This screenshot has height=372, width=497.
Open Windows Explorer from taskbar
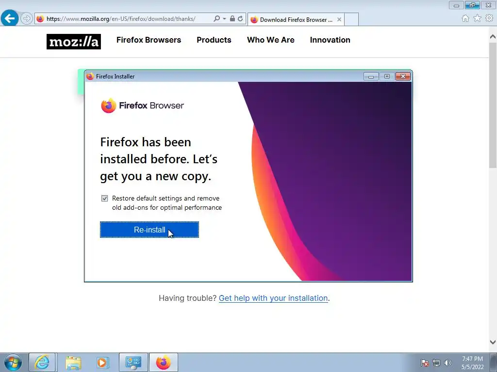pos(73,362)
